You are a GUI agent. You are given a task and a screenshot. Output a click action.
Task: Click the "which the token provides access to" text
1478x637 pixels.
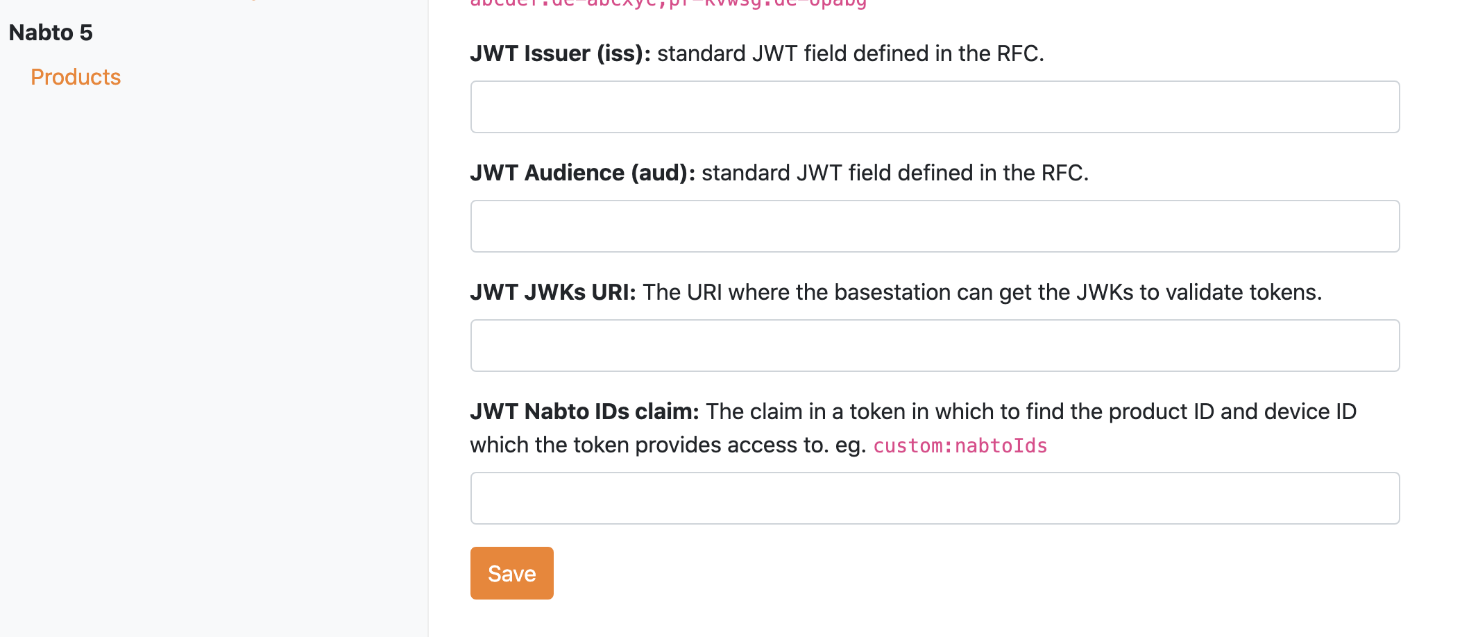tap(649, 445)
